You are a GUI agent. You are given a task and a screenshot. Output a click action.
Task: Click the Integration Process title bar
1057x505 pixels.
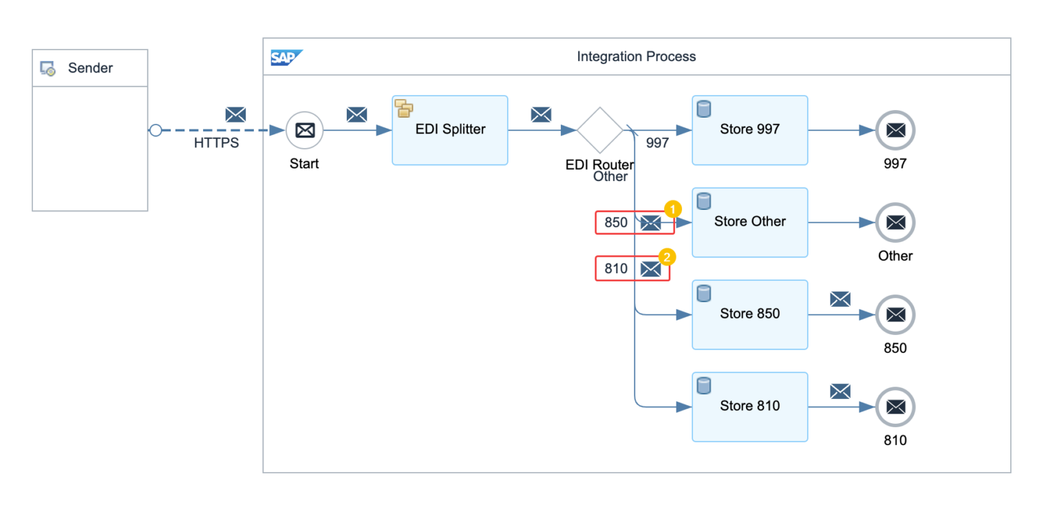tap(637, 56)
